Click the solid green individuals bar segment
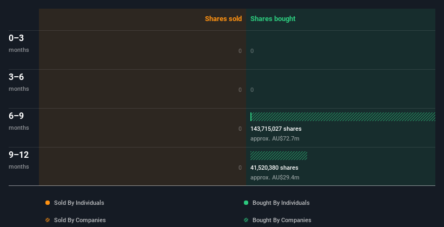444x227 pixels. (251, 117)
